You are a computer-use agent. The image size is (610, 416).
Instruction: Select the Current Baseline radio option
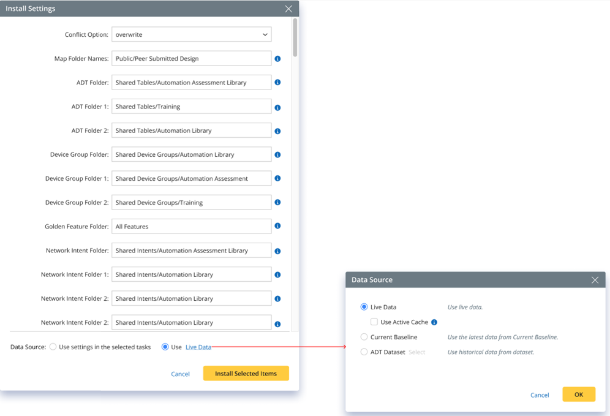pyautogui.click(x=364, y=337)
